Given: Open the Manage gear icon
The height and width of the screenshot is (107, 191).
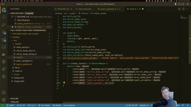Looking at the screenshot, I should coord(4,100).
